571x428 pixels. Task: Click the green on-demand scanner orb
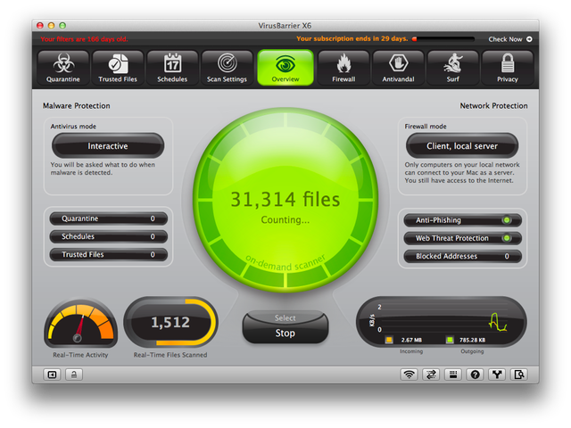[285, 200]
